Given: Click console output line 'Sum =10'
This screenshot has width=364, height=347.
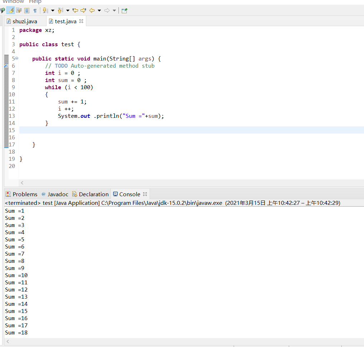Looking at the screenshot, I should [16, 275].
